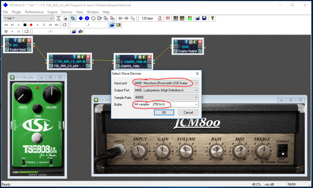
Task: Open the PlugIn menu
Action: [17, 12]
